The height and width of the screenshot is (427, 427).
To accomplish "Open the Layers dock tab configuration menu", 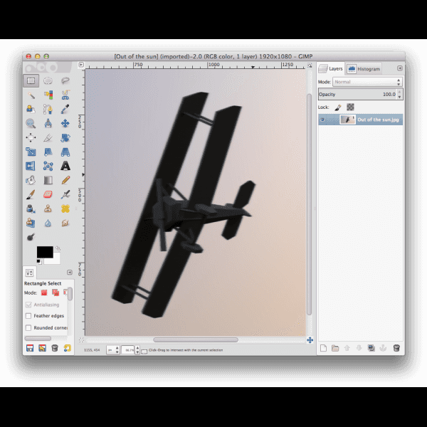I will tap(399, 68).
